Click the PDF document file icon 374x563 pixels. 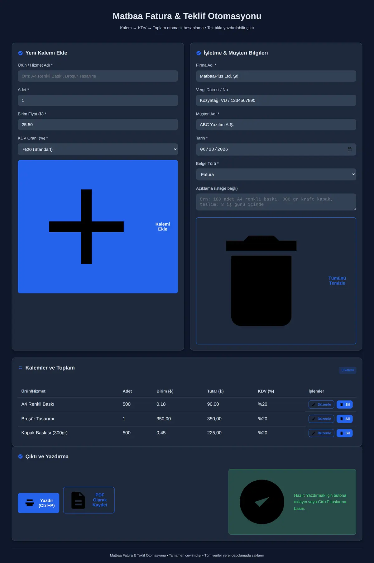pyautogui.click(x=78, y=500)
